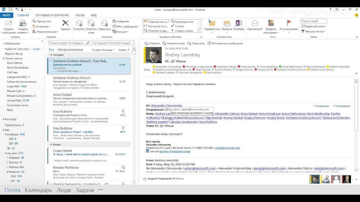Show All (Все) messages filter
The image size is (360, 202).
pos(51,50)
